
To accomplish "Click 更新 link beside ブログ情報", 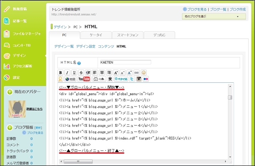I will click(x=38, y=128).
